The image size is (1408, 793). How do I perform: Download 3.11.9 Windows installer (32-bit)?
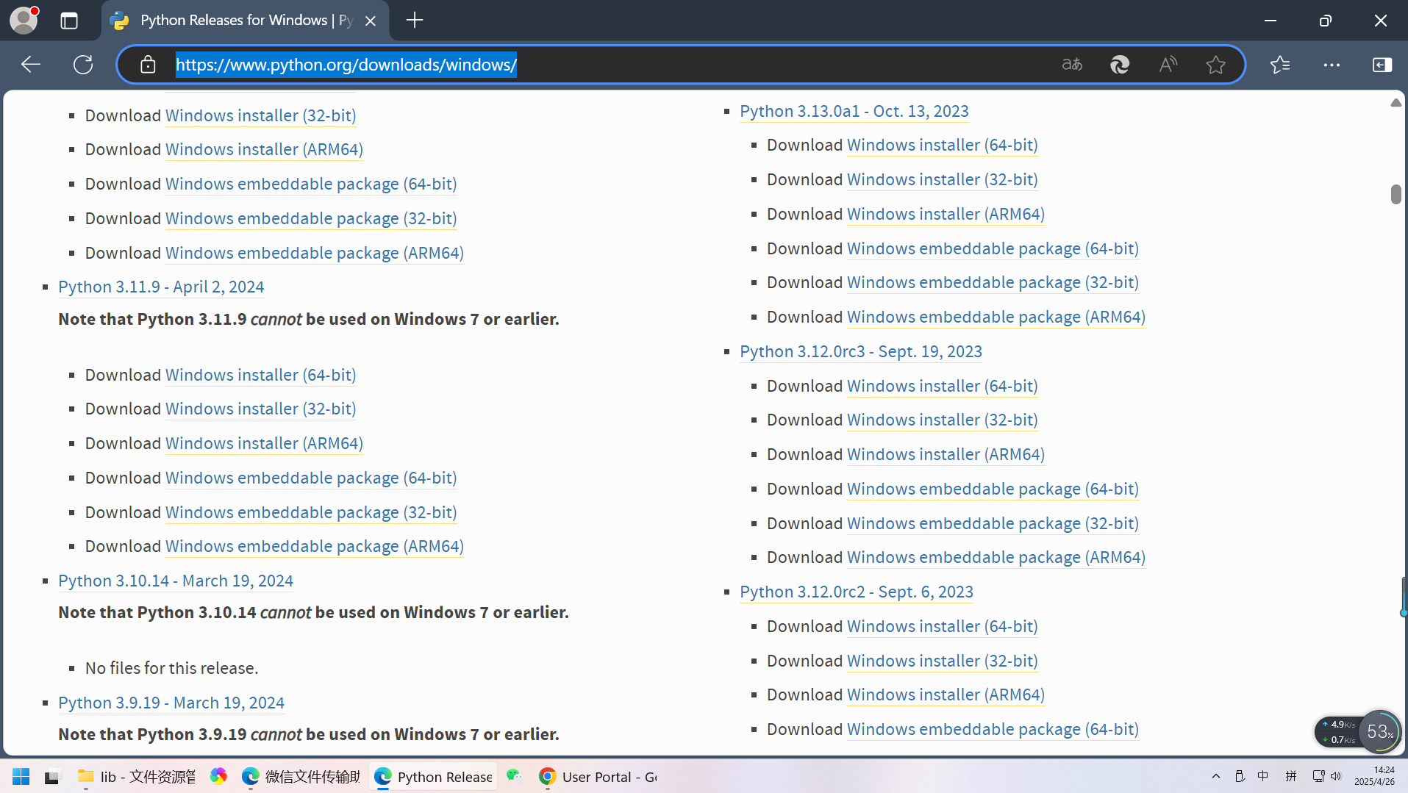pos(261,409)
